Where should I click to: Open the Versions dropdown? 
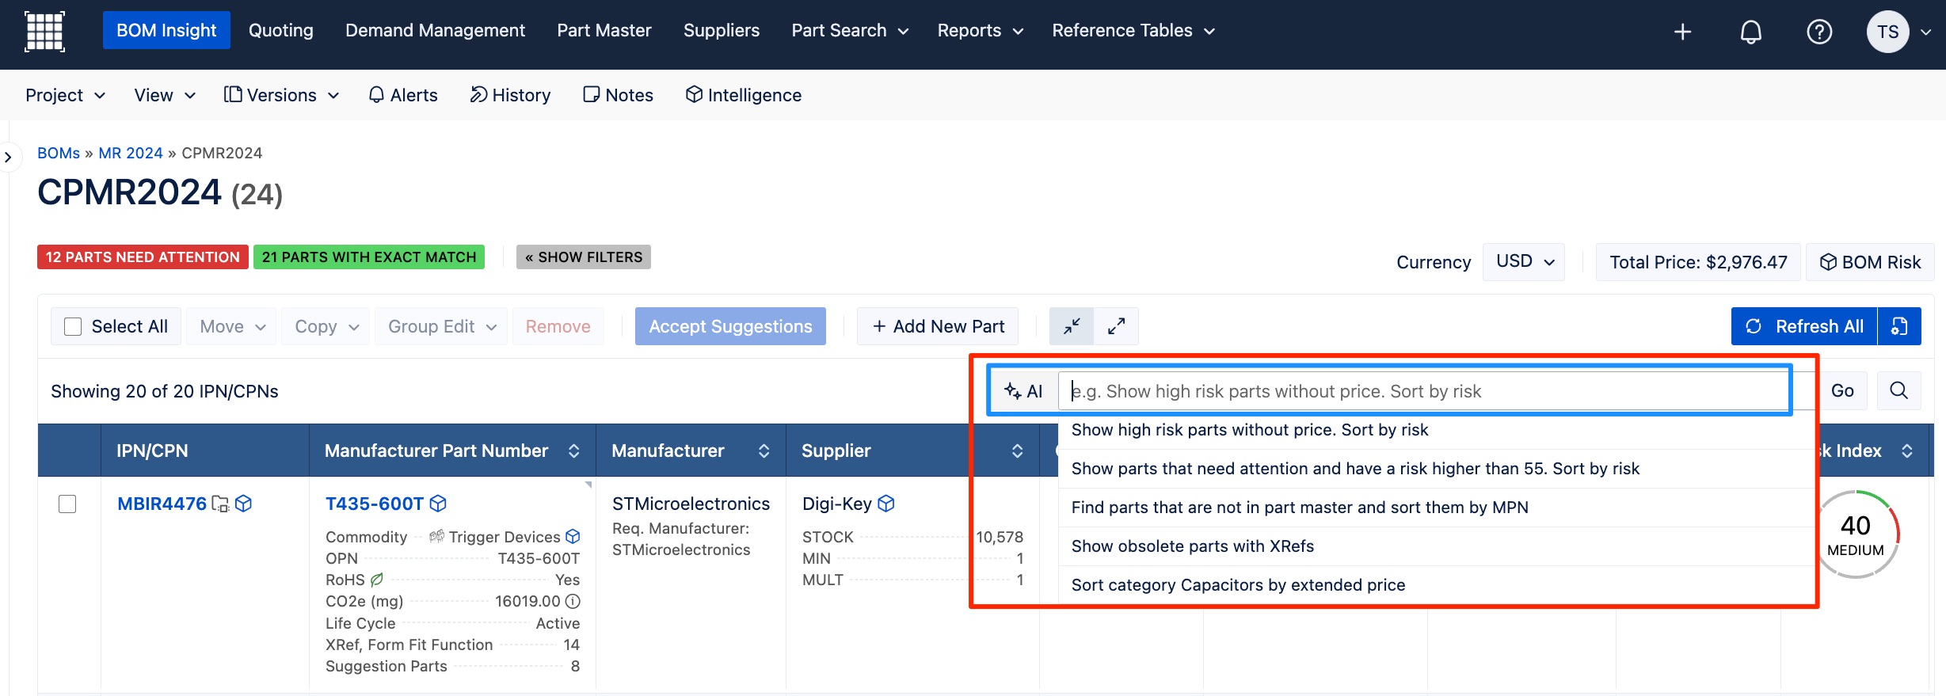(281, 95)
